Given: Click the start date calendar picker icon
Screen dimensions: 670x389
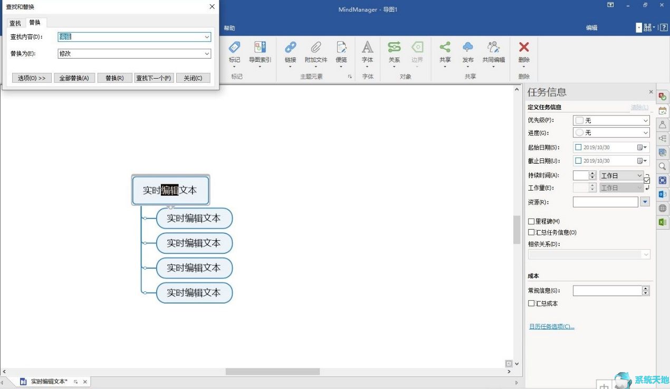Looking at the screenshot, I should tap(642, 147).
